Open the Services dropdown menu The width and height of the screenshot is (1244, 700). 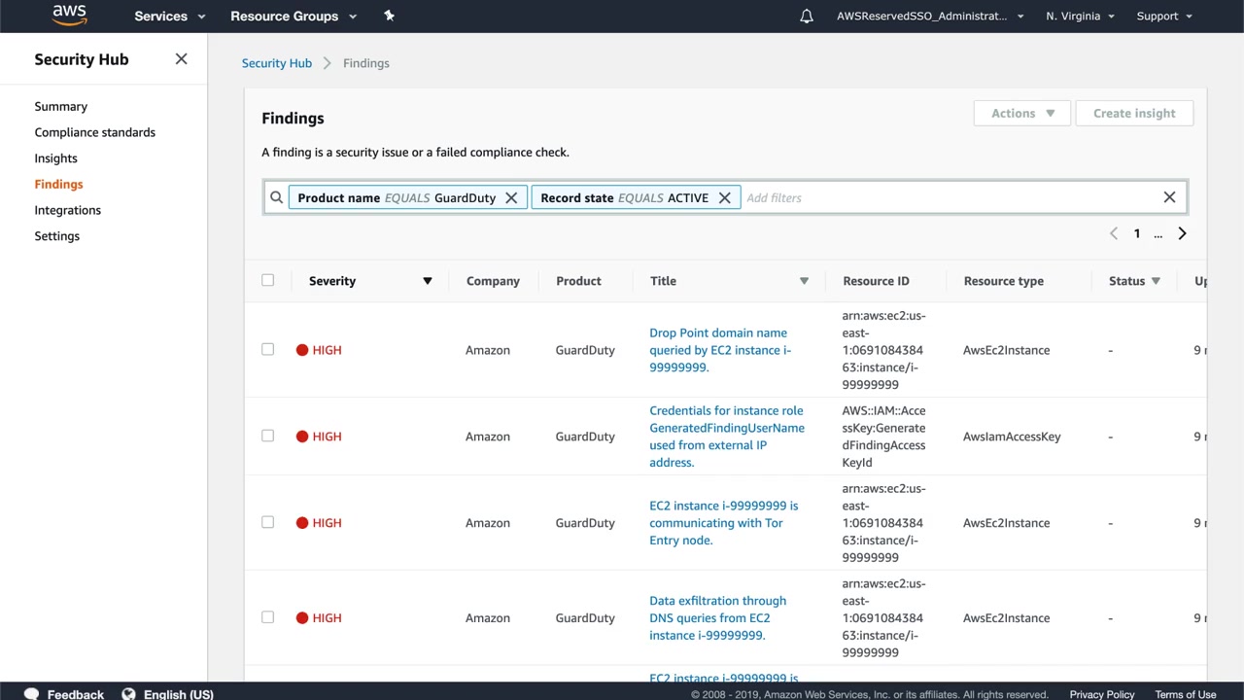pyautogui.click(x=170, y=17)
